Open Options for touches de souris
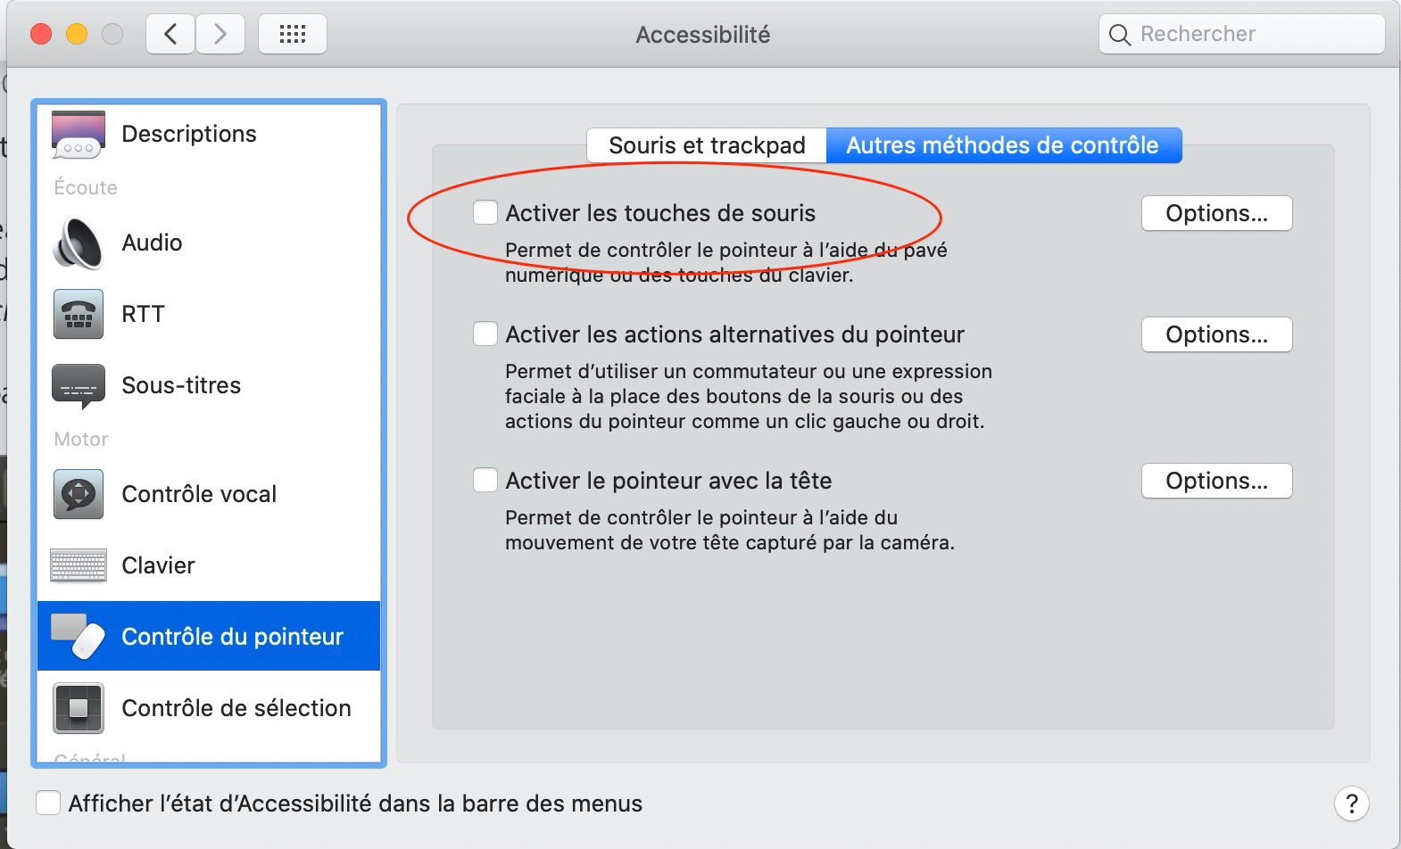Image resolution: width=1401 pixels, height=849 pixels. 1217,213
